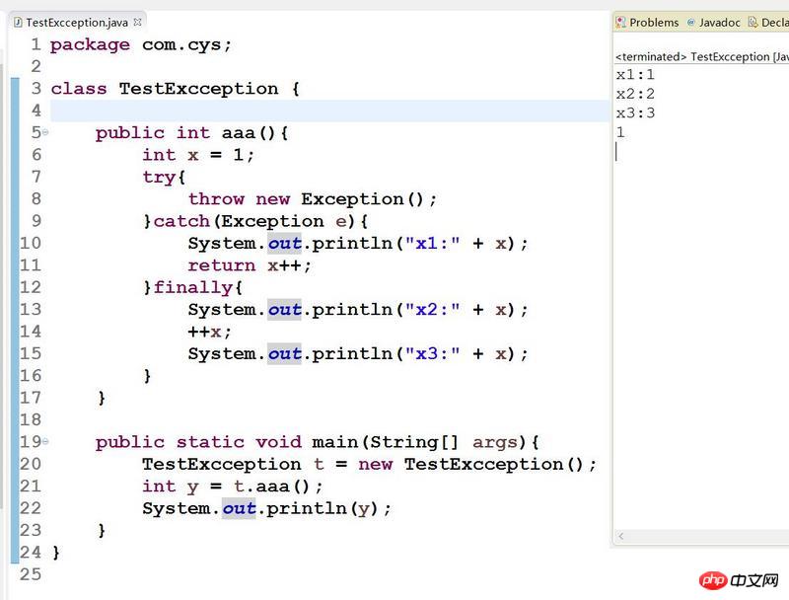Click the "x3:" string literal

tap(432, 354)
